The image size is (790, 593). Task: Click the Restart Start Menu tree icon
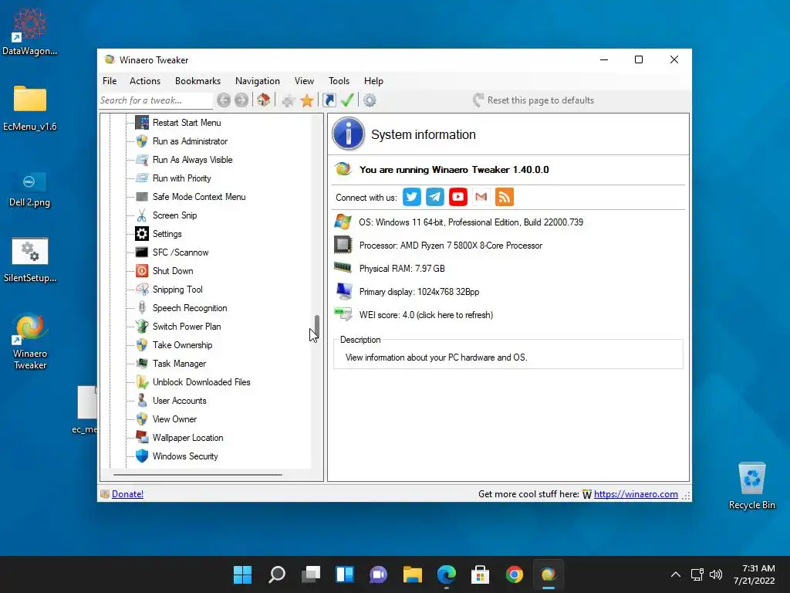(142, 123)
